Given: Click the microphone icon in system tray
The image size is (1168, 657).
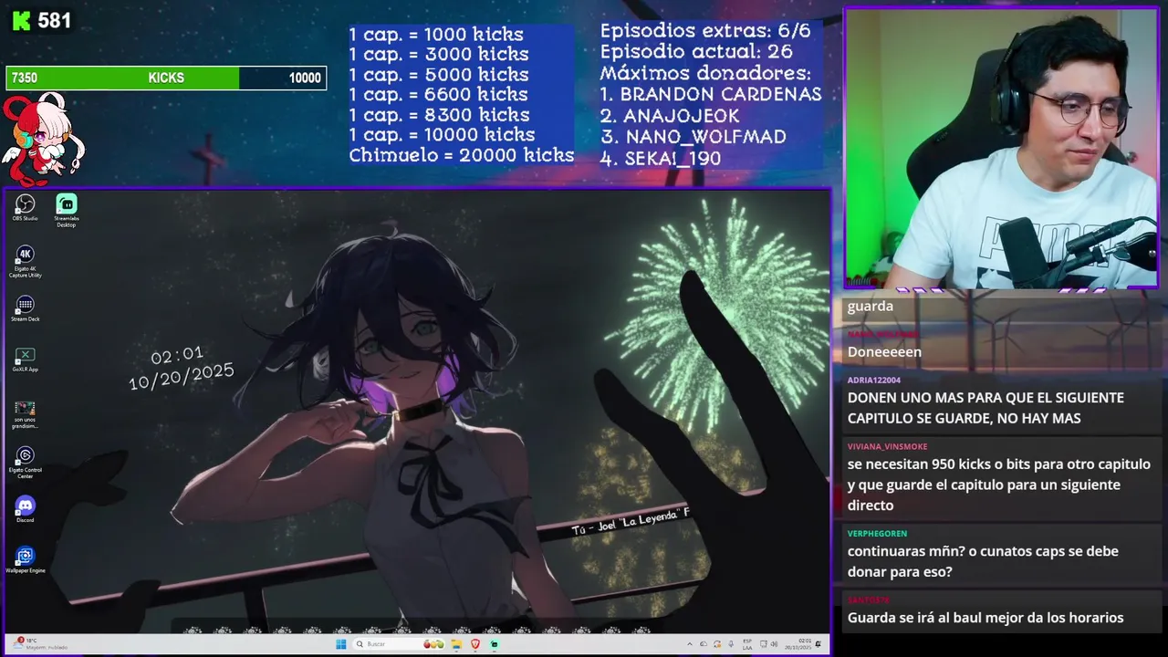Looking at the screenshot, I should (731, 644).
